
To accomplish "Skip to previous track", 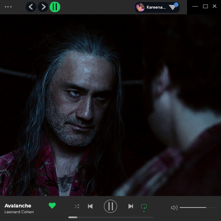I will click(x=90, y=206).
